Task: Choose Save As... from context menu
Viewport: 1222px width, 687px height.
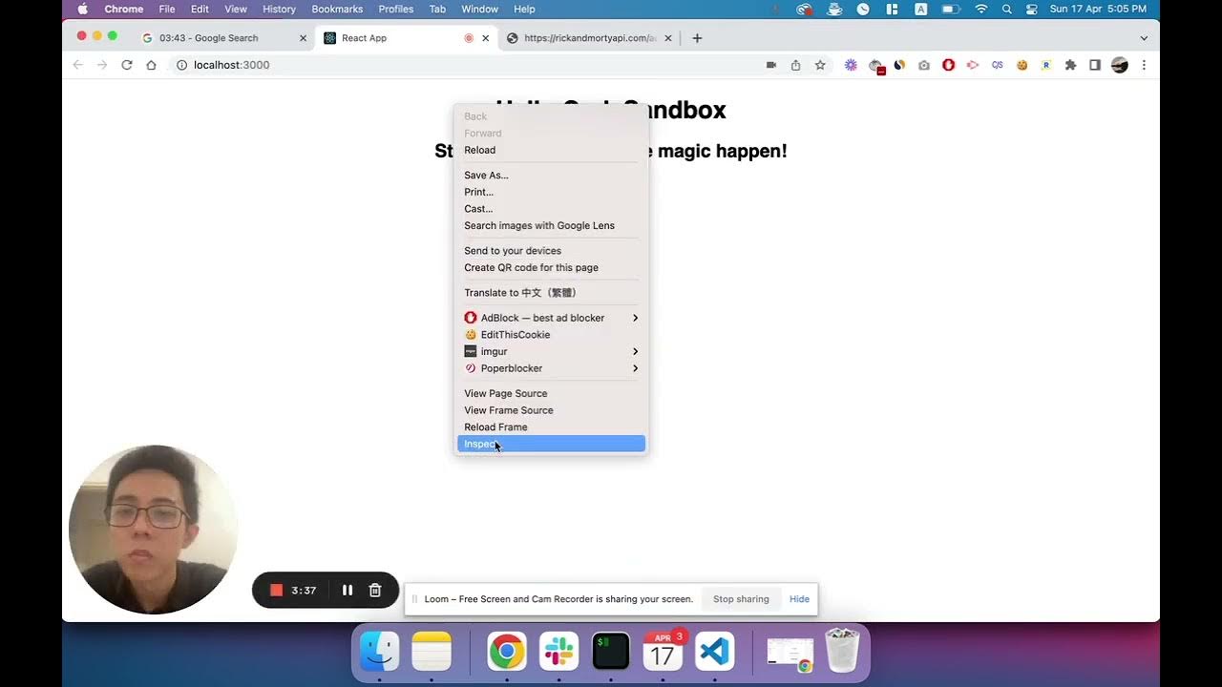Action: point(551,176)
